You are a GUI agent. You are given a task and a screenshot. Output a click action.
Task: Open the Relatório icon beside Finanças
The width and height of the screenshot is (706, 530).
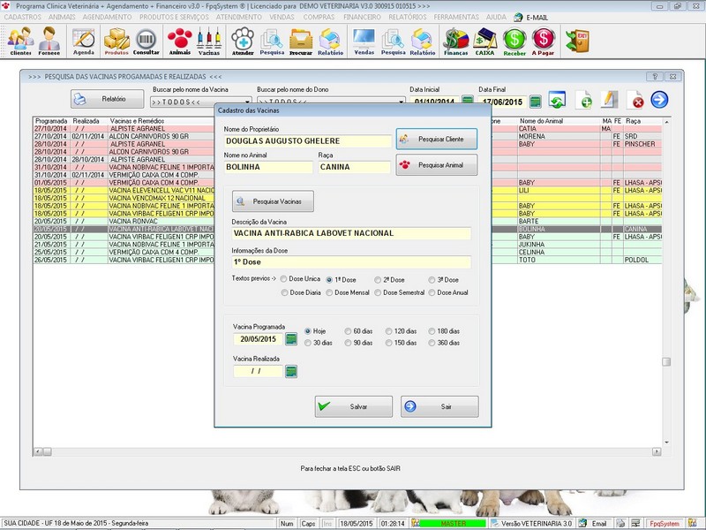pos(423,41)
